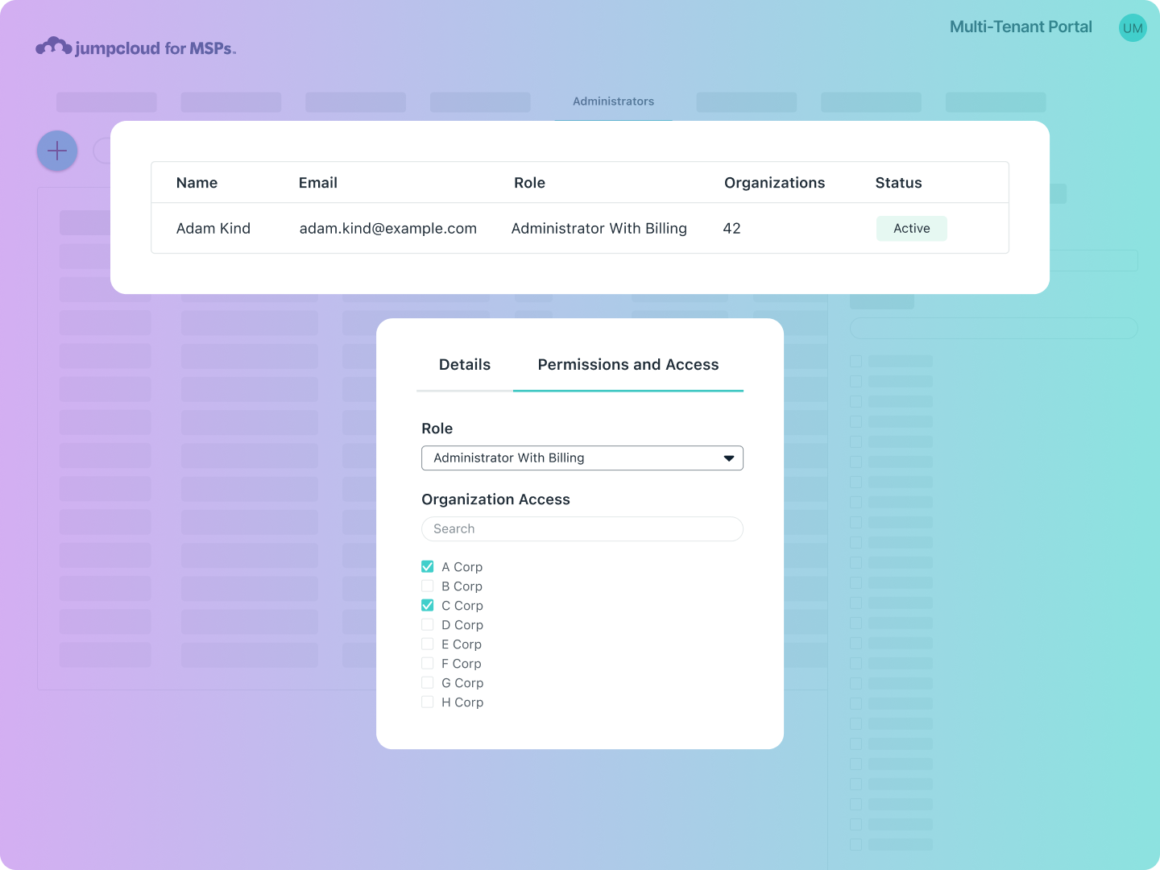The height and width of the screenshot is (870, 1160).
Task: Focus the Organization Access search field
Action: (582, 529)
